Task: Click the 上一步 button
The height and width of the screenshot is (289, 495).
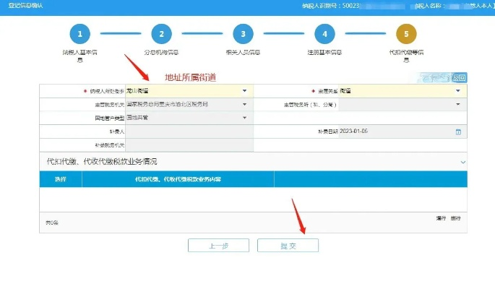Action: pyautogui.click(x=218, y=246)
